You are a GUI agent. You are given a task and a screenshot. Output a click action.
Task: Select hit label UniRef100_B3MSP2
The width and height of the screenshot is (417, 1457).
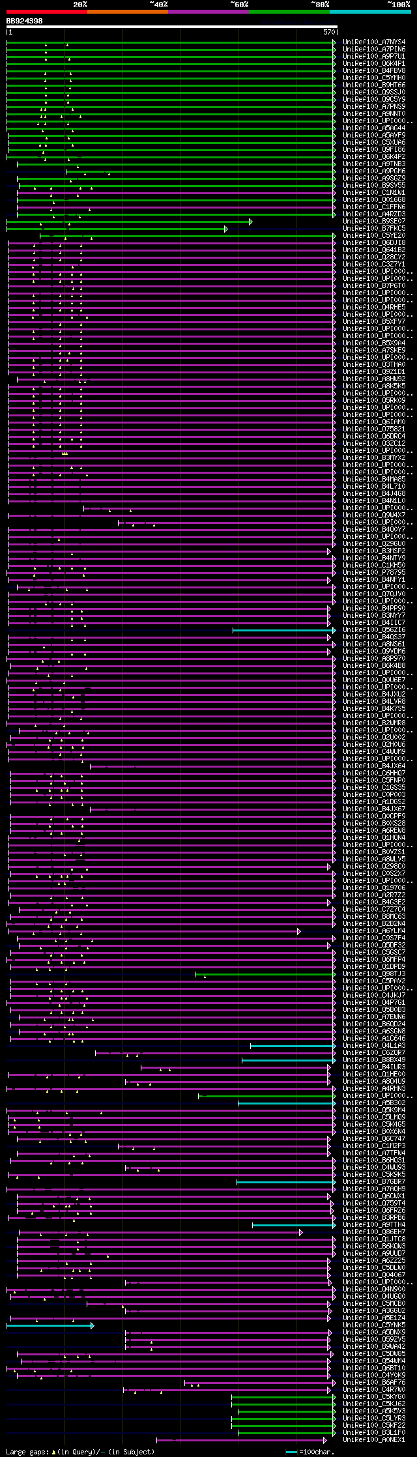click(x=374, y=551)
